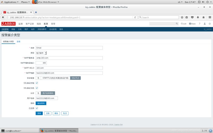Go to 服务 services submenu
Screen dimensions: 213x133
tap(61, 29)
